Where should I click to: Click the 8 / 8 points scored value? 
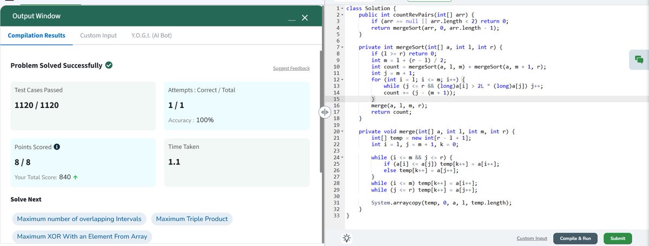23,162
